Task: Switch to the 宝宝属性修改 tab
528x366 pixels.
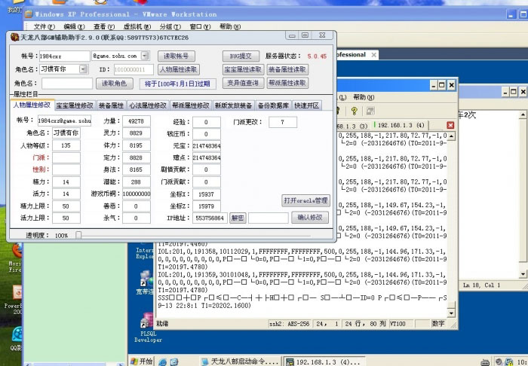Action: point(75,105)
